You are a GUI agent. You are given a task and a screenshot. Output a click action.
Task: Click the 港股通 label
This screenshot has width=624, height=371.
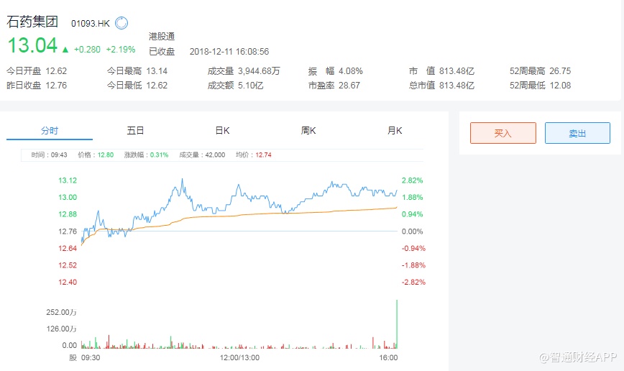[x=162, y=36]
